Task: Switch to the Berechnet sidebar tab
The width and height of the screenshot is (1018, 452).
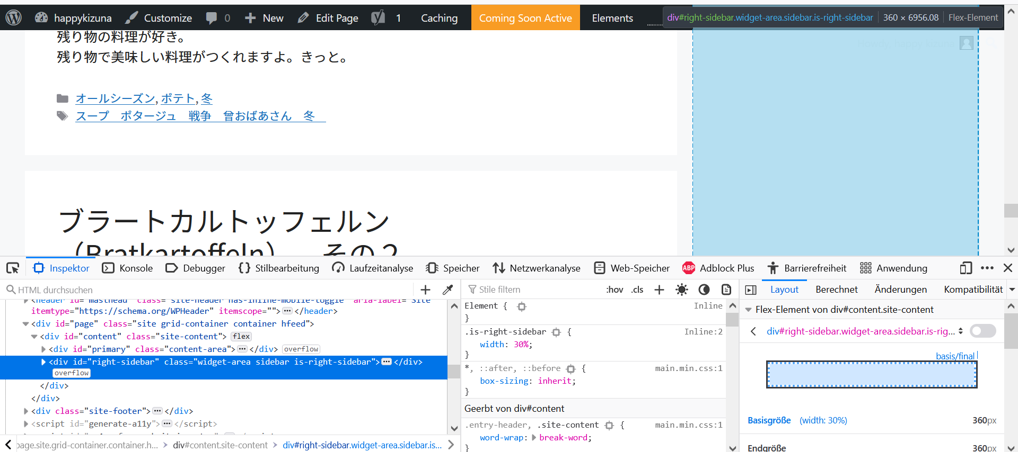Action: click(837, 290)
